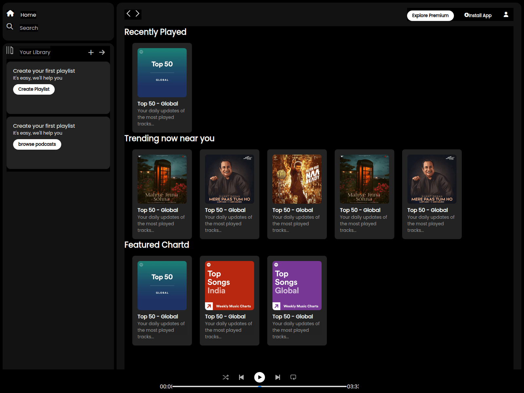Click the Explore Premium button
Screen dimensions: 524x393
[430, 15]
